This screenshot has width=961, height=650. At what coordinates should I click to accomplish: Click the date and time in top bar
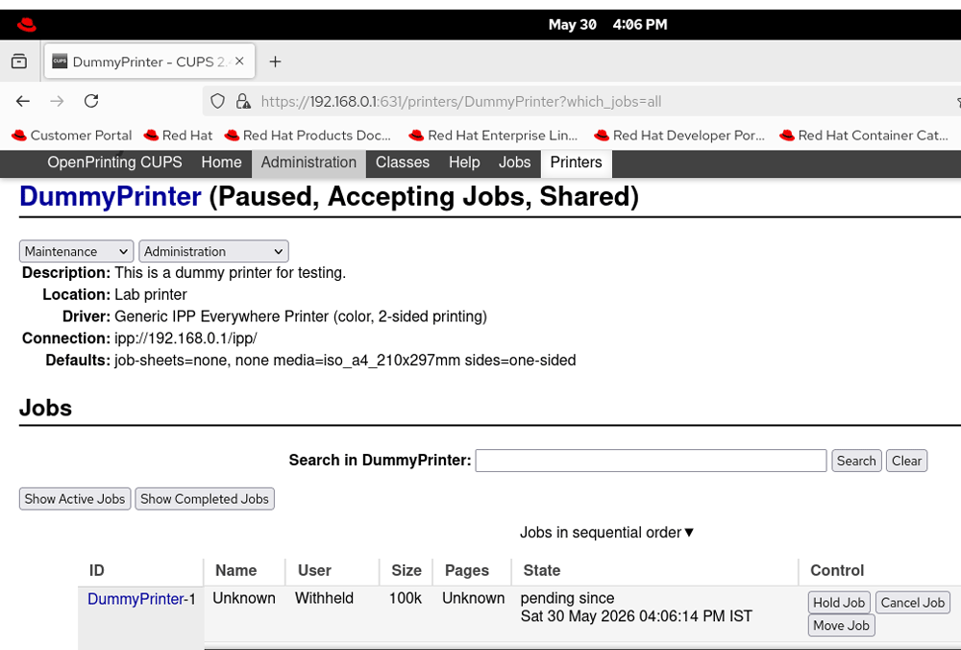[x=607, y=25]
